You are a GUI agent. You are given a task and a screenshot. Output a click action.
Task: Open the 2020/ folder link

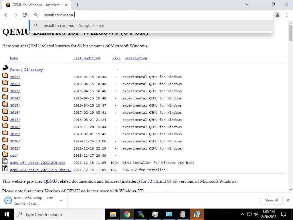(x=15, y=141)
